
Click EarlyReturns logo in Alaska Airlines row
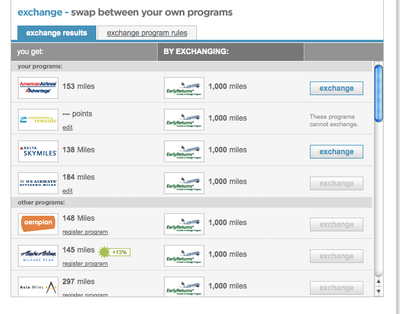184,256
